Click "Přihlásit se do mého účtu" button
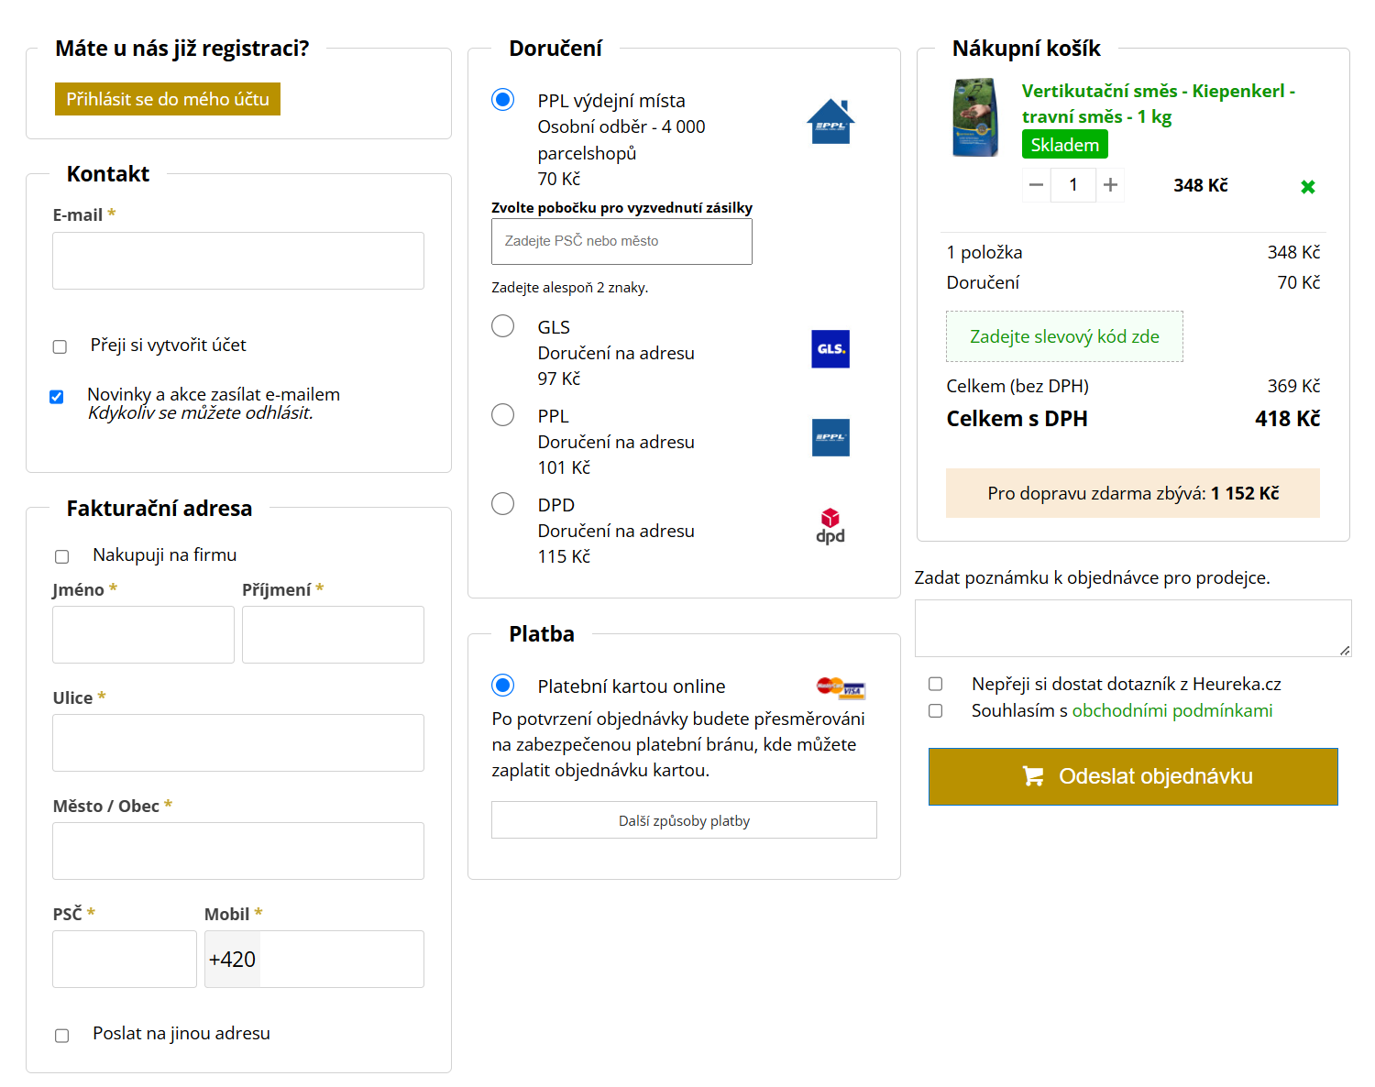Viewport: 1375px width, 1087px height. [168, 99]
